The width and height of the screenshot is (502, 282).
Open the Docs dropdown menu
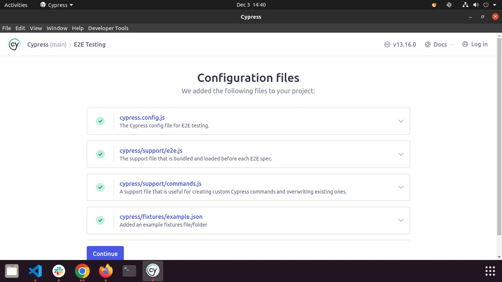439,44
